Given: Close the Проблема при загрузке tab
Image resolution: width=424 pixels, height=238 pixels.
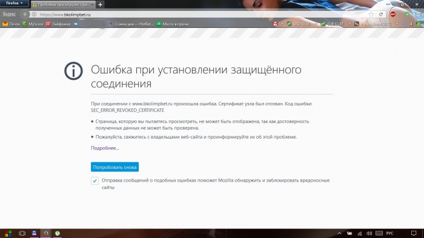Looking at the screenshot, I should pos(92,5).
